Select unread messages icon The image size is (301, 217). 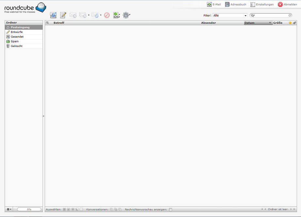(x=73, y=210)
